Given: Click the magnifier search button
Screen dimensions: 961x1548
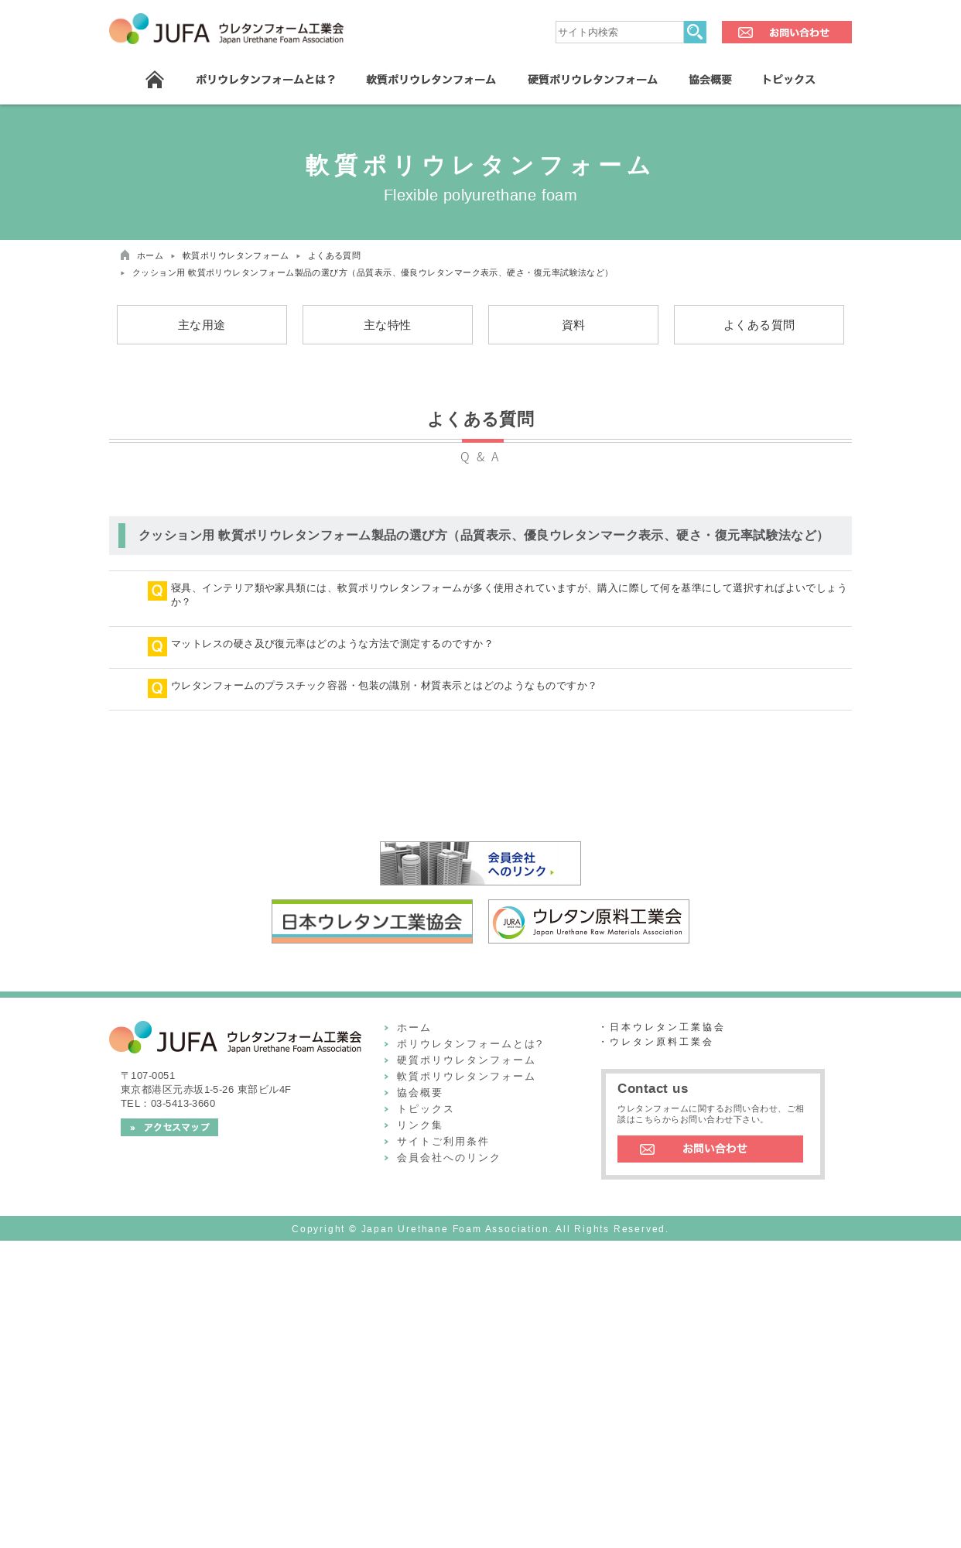Looking at the screenshot, I should tap(695, 32).
